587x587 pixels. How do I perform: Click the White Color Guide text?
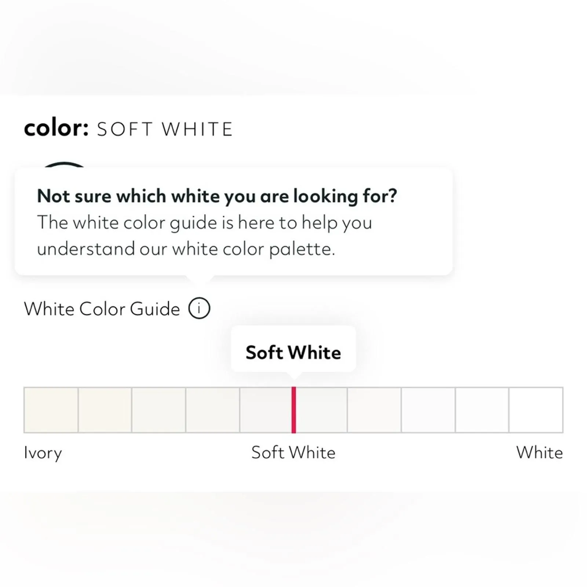(102, 309)
